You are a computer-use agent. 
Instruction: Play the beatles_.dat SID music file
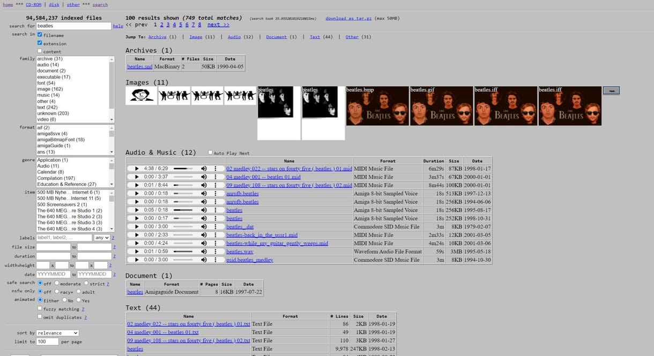137,226
